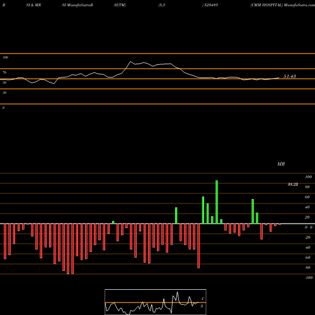
Task: Click the tallest green bar in MR histogram
Action: (217, 202)
